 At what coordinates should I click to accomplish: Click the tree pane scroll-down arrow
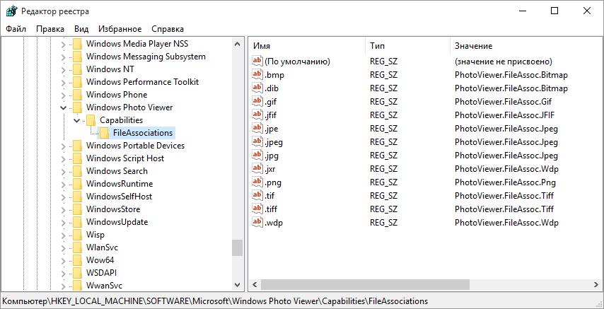point(238,285)
